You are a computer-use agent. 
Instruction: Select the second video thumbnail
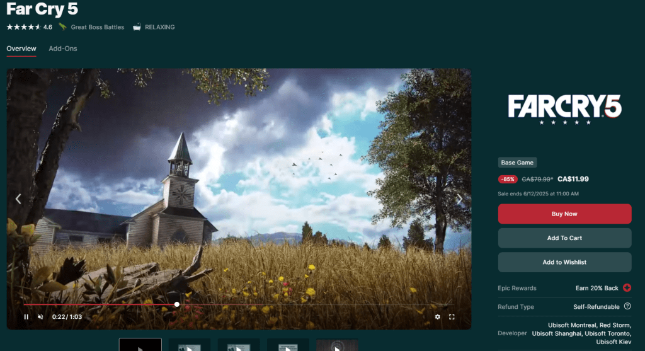point(190,345)
